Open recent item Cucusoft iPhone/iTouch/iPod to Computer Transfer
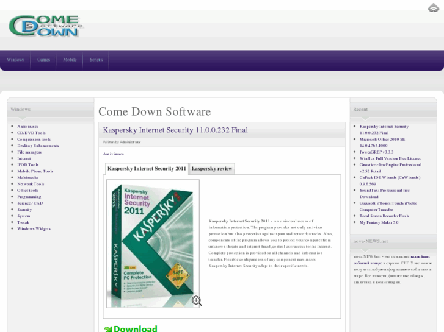 (x=388, y=207)
